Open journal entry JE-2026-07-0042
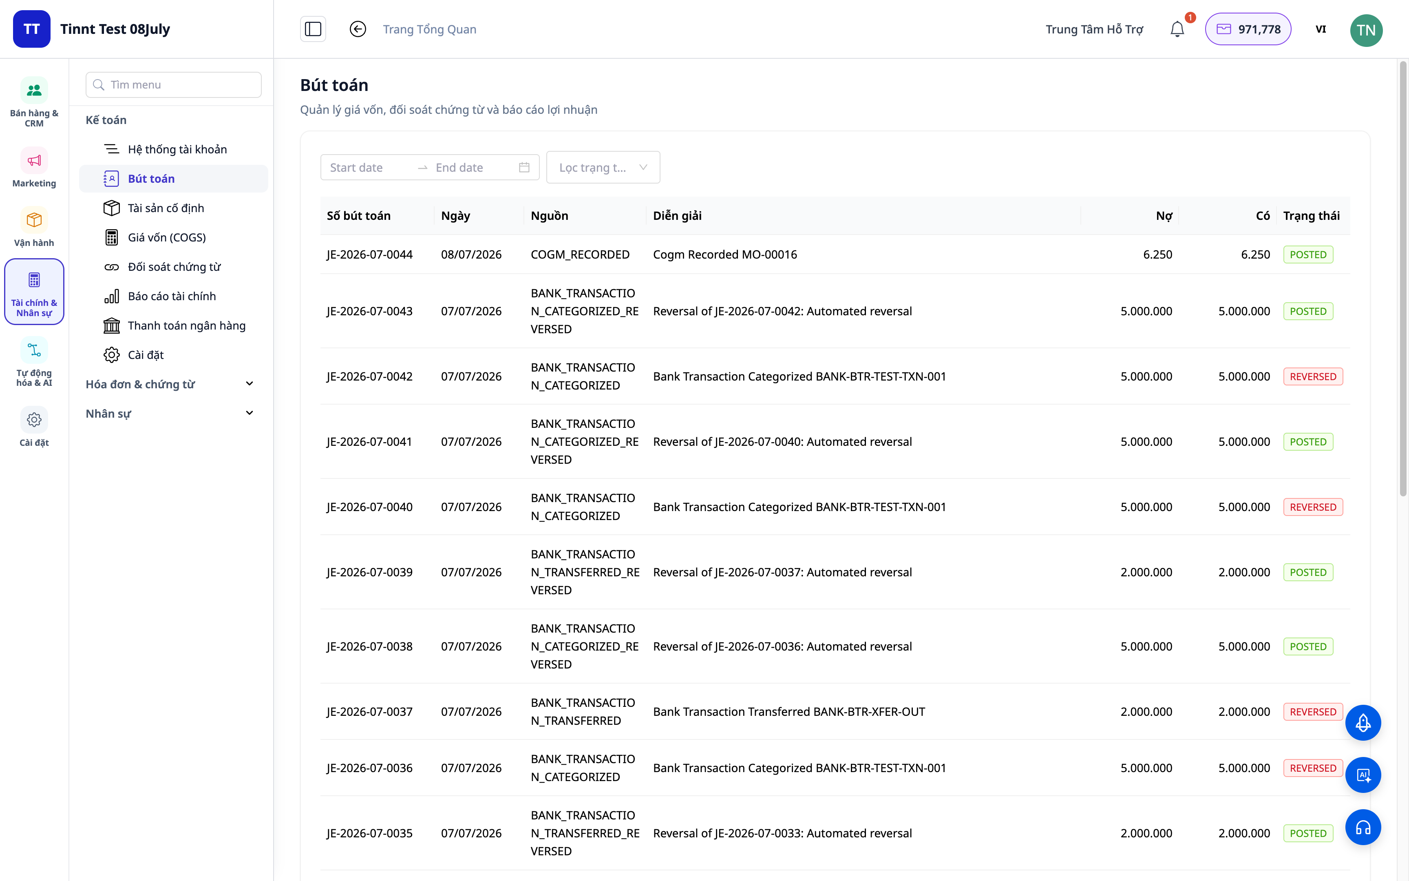 [x=369, y=376]
